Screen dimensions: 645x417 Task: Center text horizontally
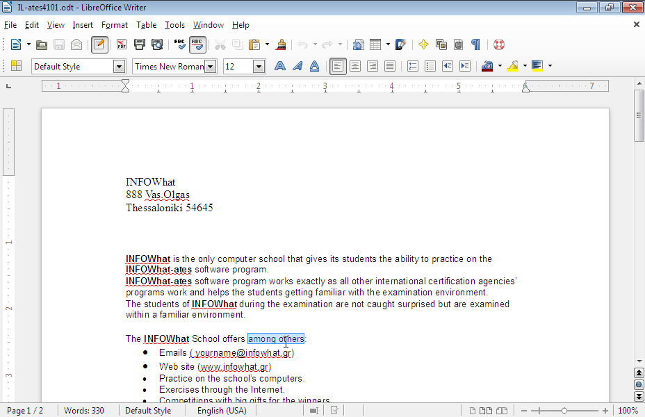point(355,66)
